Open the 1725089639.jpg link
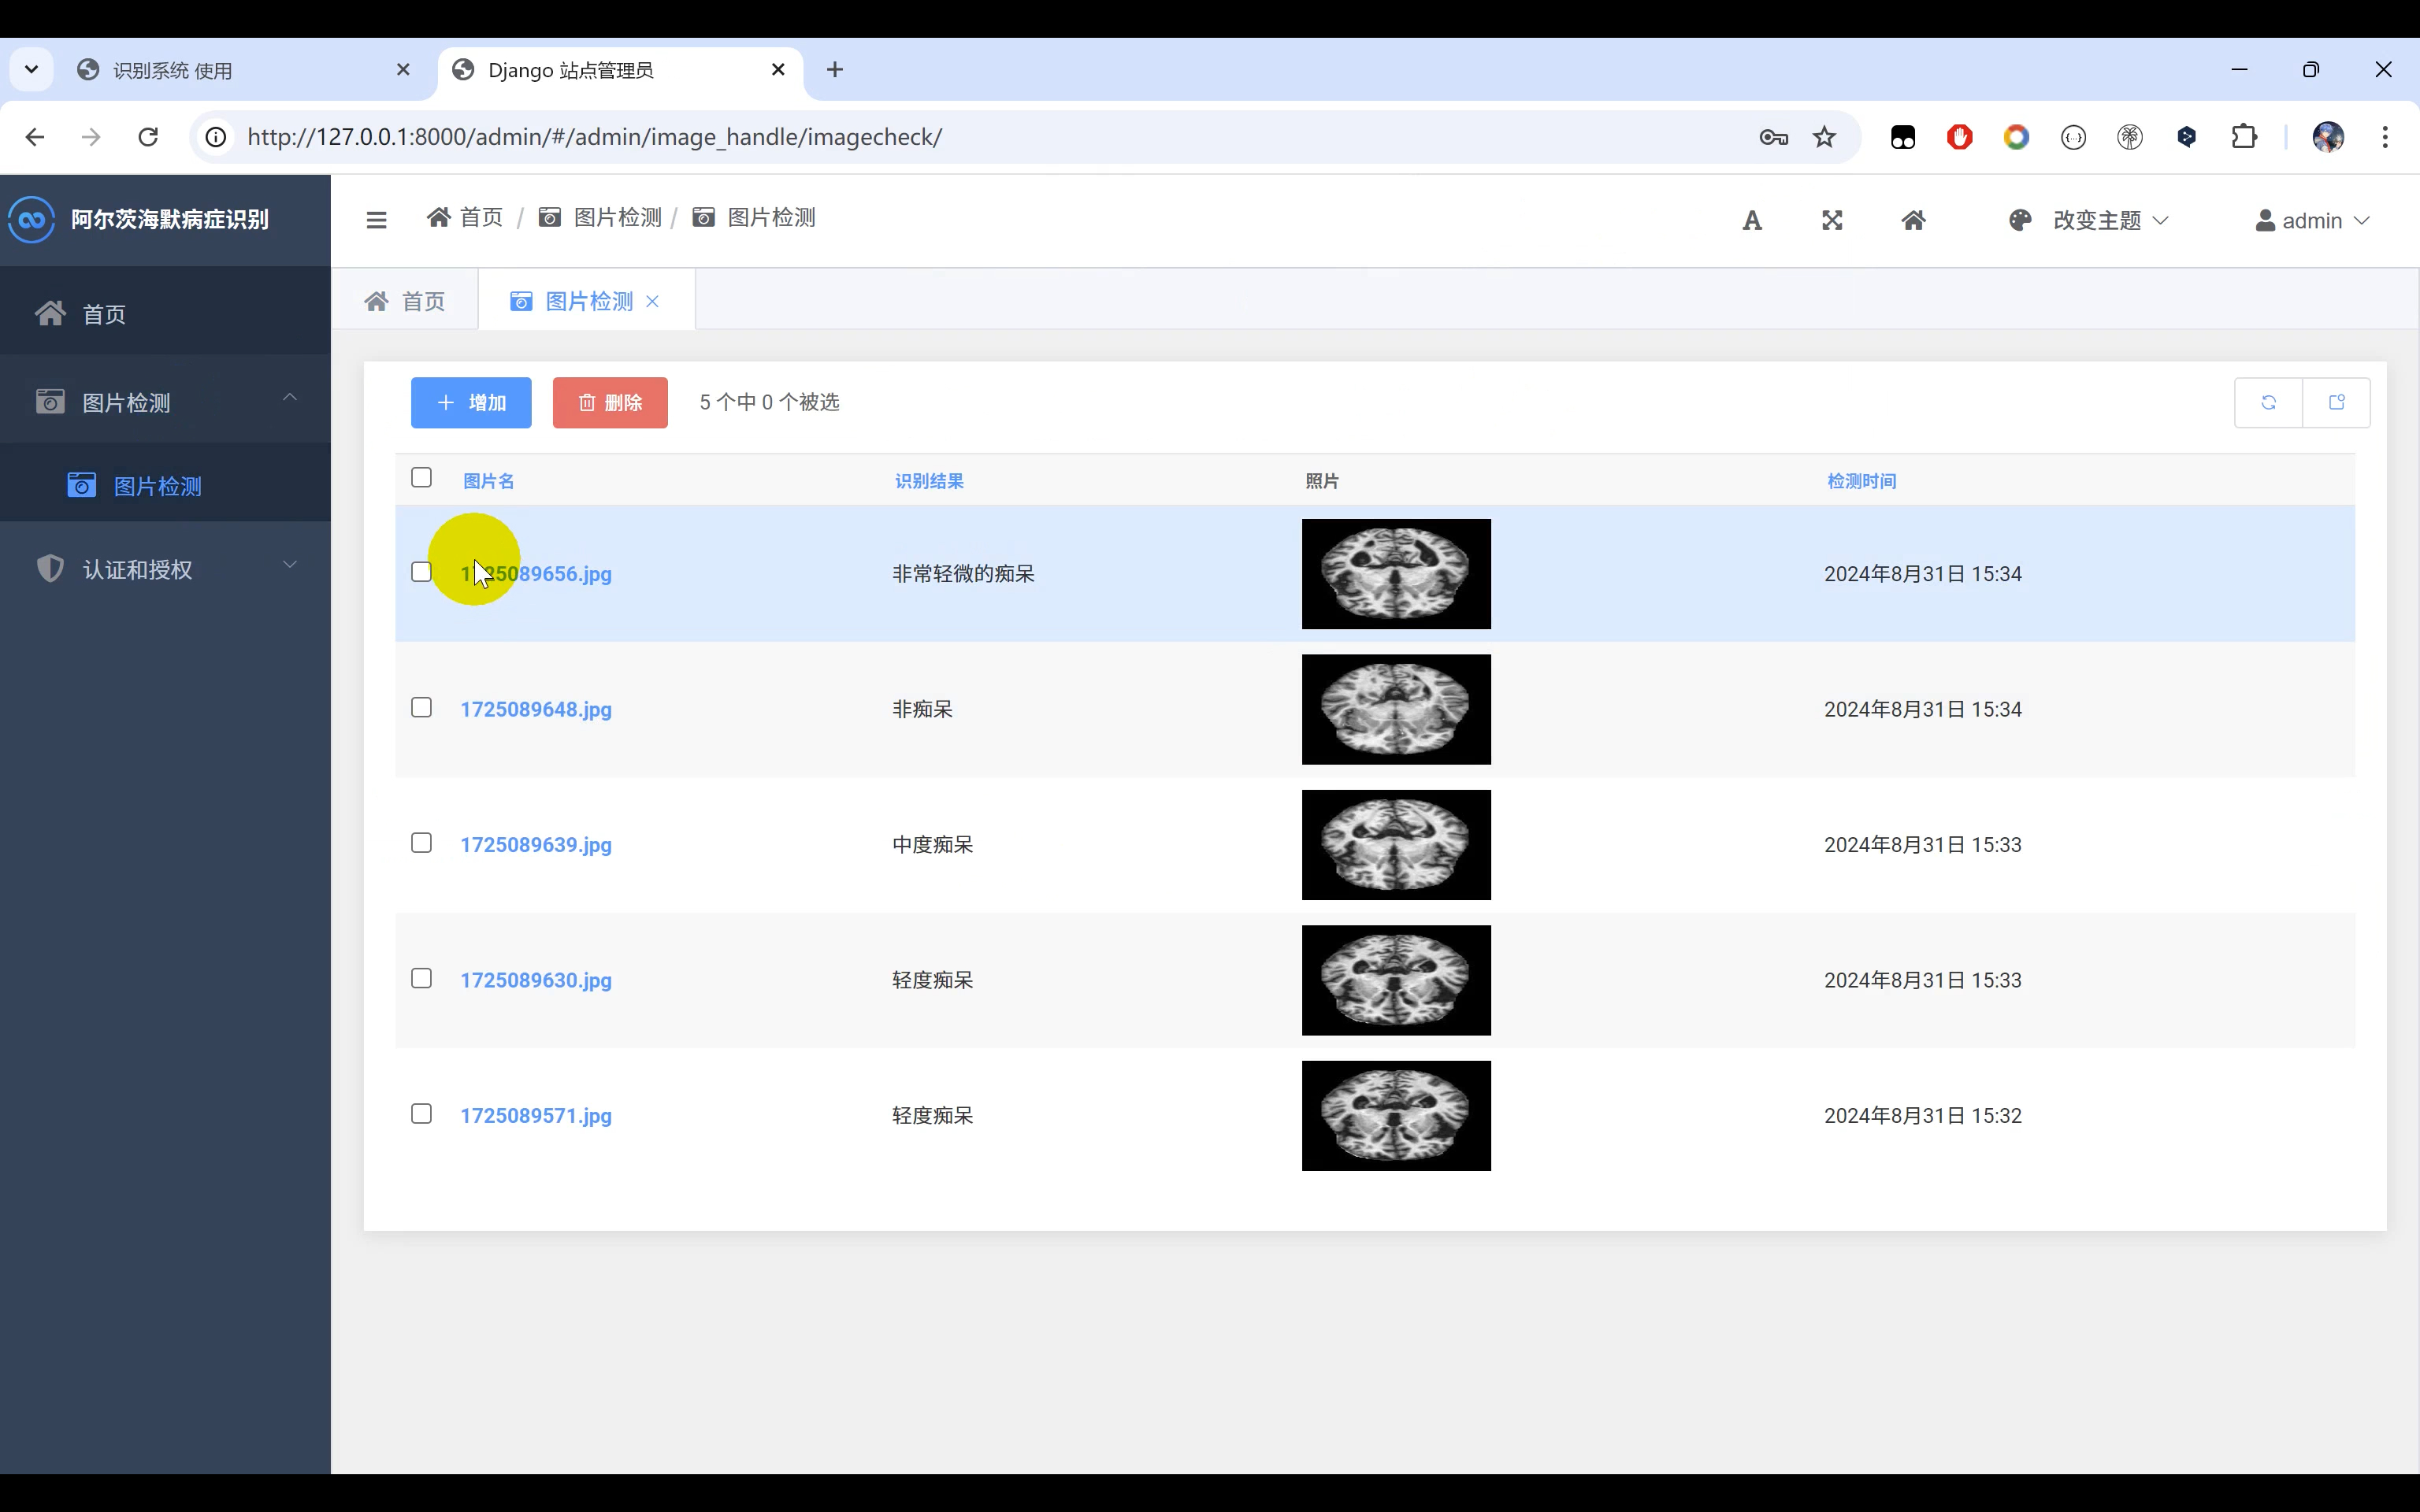Viewport: 2420px width, 1512px height. [536, 845]
